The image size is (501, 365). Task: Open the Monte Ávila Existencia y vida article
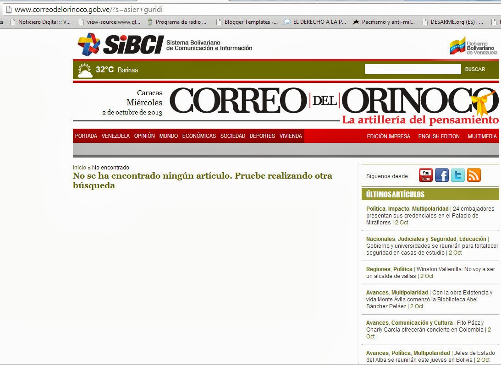(429, 299)
